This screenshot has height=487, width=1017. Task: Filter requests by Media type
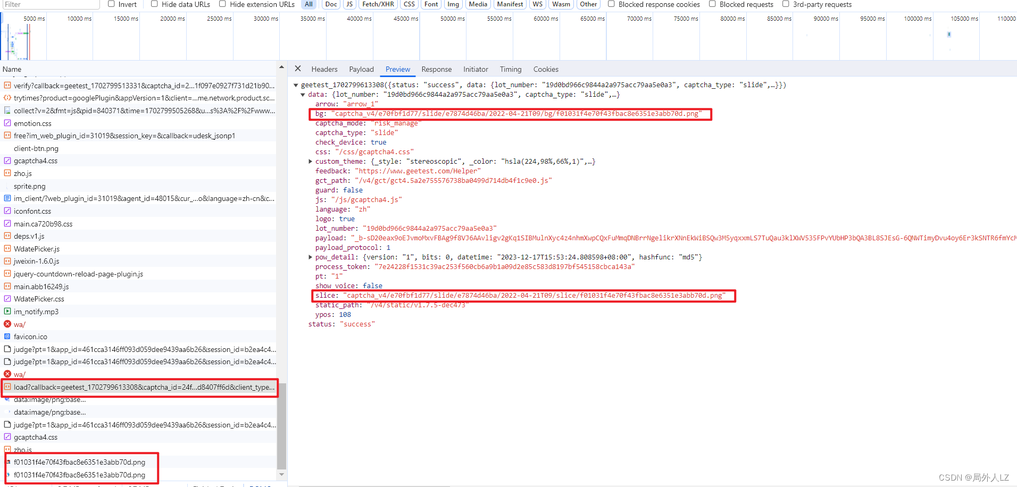[x=478, y=4]
